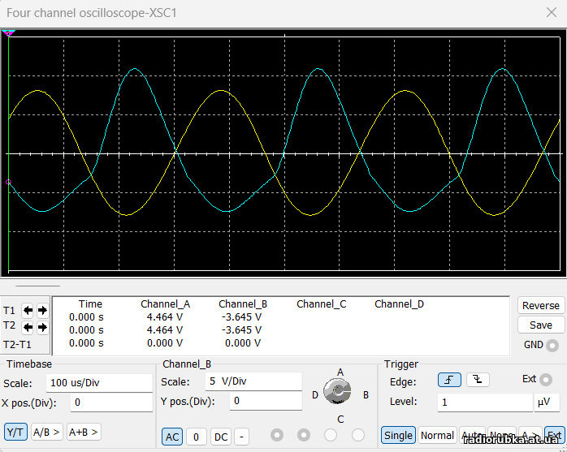
Task: Select 0 coupling for Channel B
Action: [x=197, y=437]
